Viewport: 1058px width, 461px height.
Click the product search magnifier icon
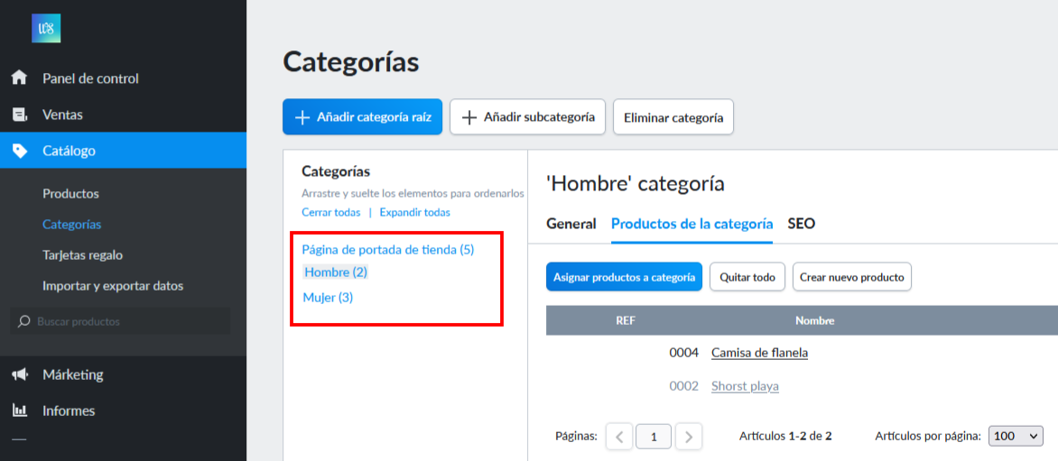click(x=24, y=321)
